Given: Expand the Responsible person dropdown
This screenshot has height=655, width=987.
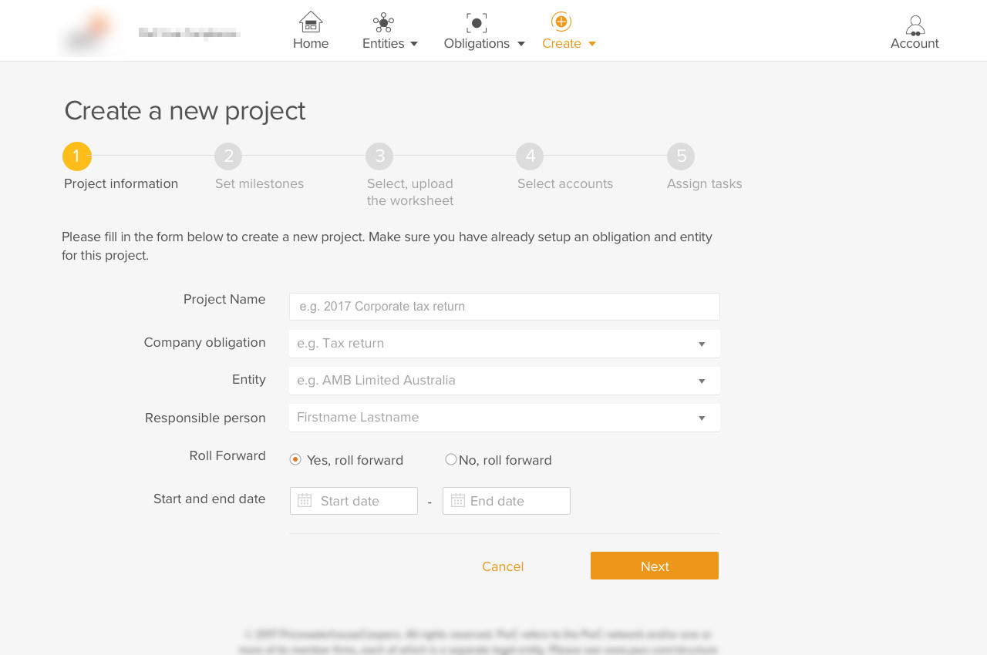Looking at the screenshot, I should [701, 418].
